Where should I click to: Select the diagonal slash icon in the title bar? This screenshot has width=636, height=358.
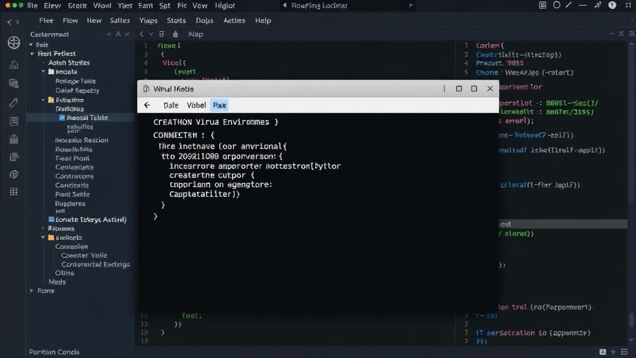[569, 5]
